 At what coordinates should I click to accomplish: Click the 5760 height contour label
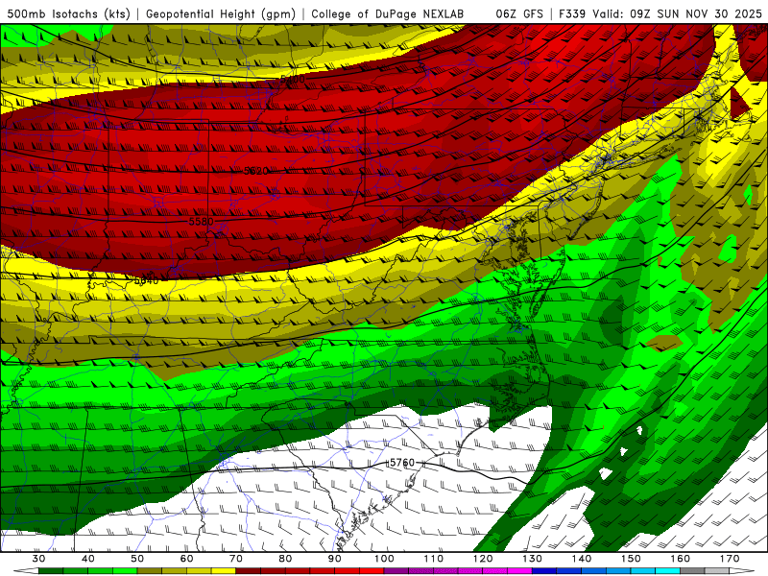402,463
